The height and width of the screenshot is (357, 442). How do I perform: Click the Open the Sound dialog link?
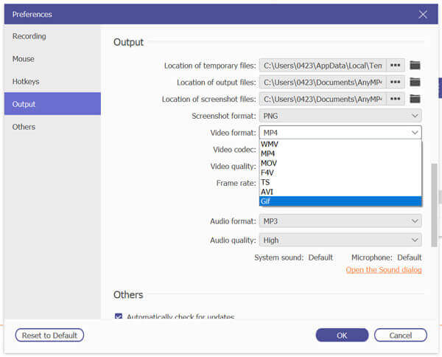[384, 270]
